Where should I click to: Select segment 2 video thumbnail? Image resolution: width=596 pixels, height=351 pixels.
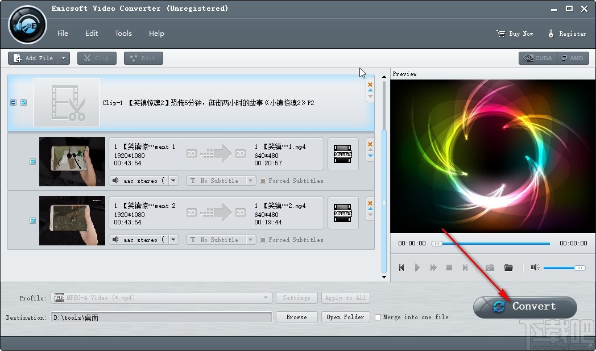(72, 220)
